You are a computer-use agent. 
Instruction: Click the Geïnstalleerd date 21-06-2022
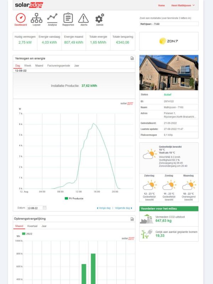point(170,123)
